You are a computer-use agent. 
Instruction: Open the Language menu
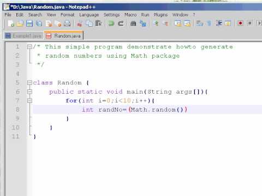coord(89,15)
